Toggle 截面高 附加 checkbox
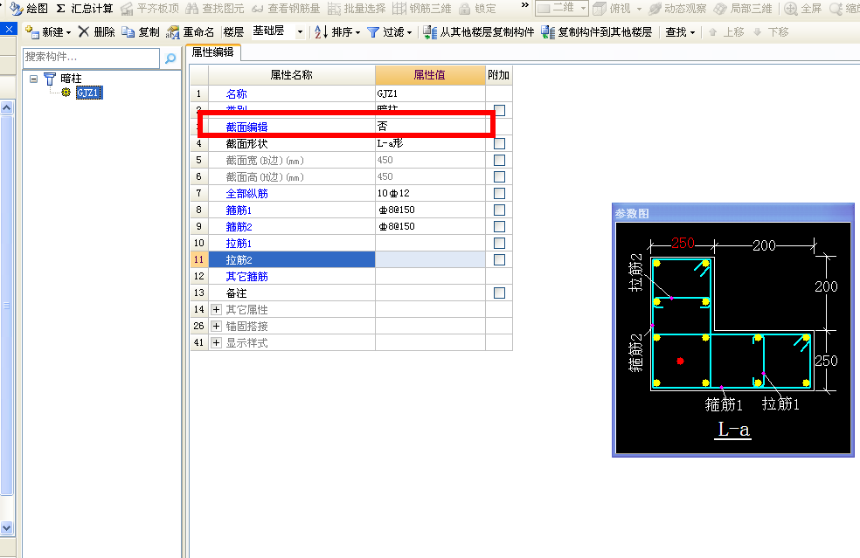This screenshot has width=860, height=558. pos(499,176)
